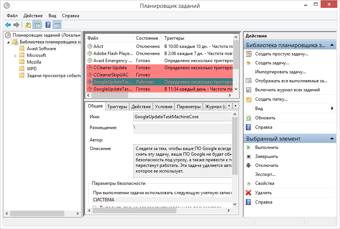Viewport: 340px width, 229px height.
Task: Click the Avast Software folder icon
Action: coord(22,48)
